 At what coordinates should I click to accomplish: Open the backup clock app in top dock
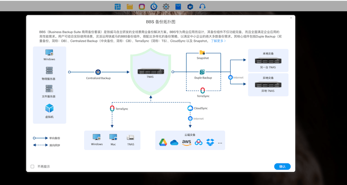tap(154, 6)
